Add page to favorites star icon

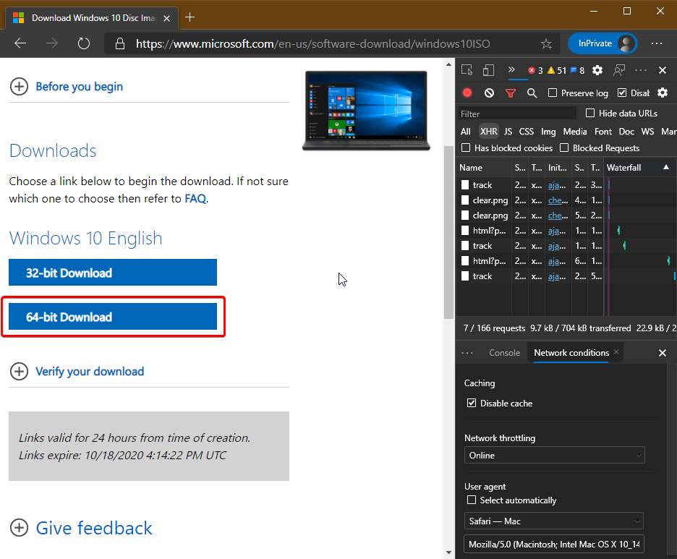pyautogui.click(x=546, y=43)
